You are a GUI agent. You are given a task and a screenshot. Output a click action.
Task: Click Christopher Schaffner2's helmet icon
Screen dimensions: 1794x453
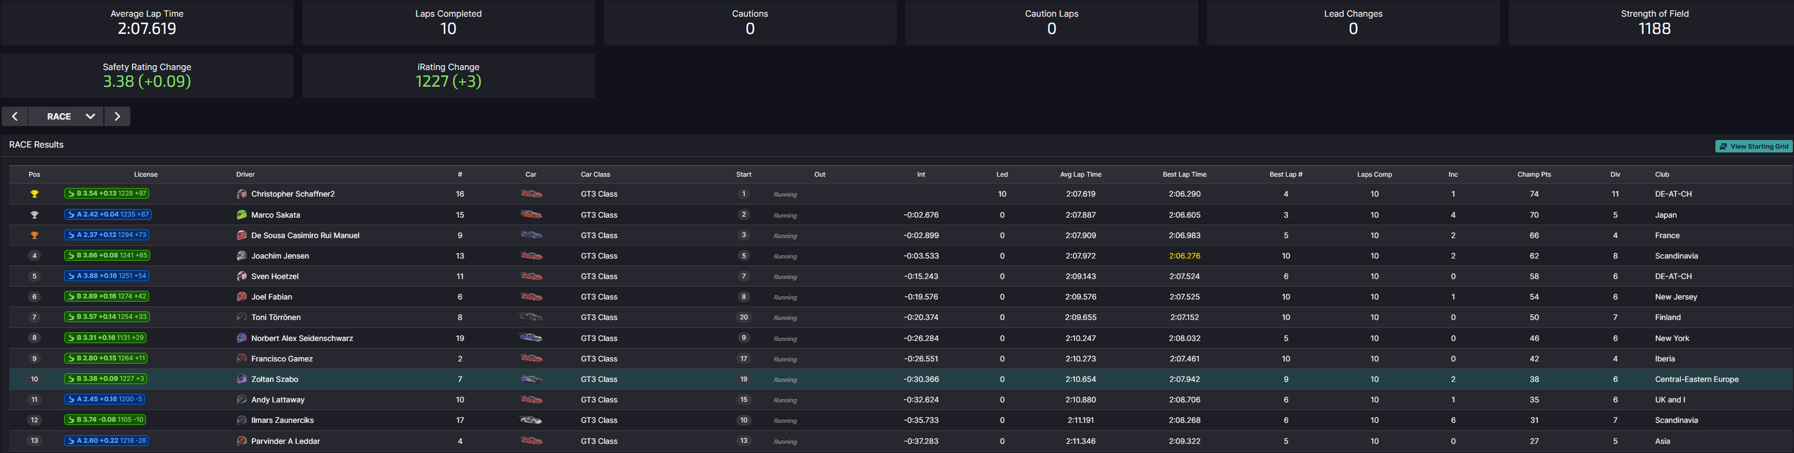[x=242, y=194]
